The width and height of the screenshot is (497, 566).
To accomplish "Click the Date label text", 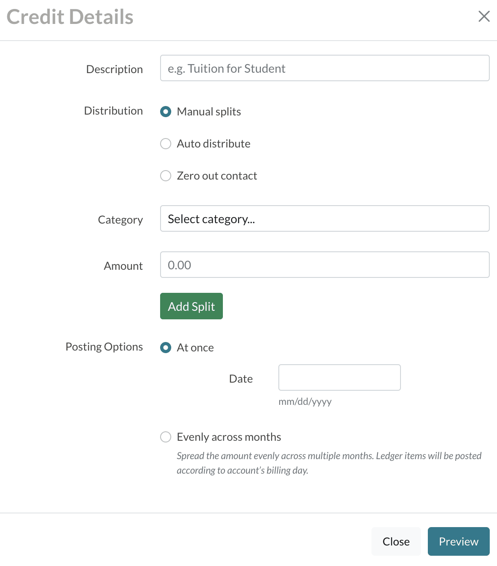I will [241, 379].
